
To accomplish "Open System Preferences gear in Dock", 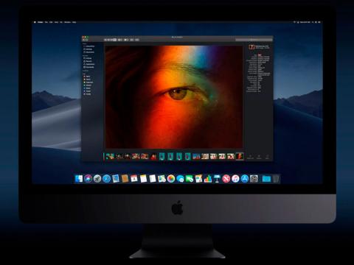I will click(x=254, y=179).
